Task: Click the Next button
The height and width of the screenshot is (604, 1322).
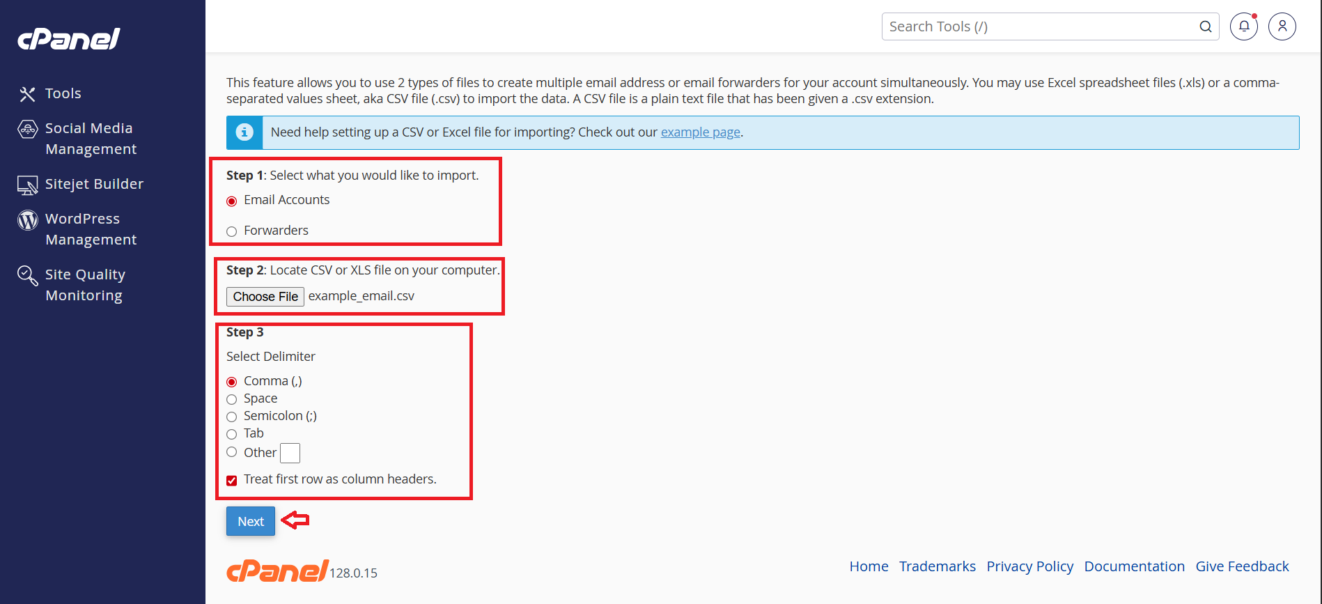Action: 251,521
